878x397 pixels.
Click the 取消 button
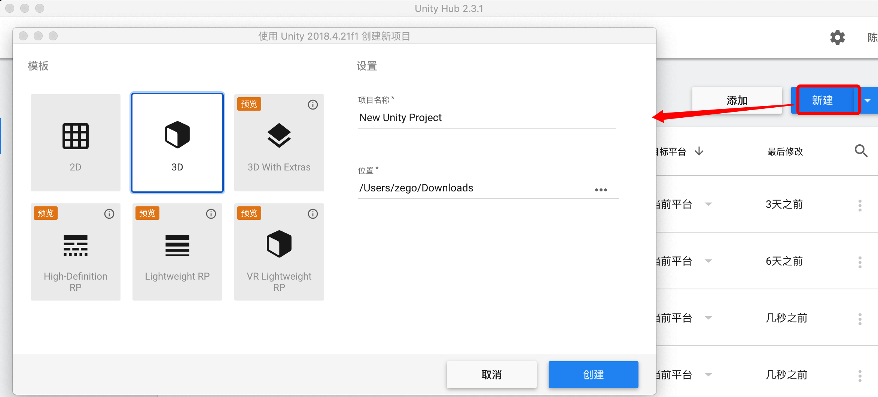coord(491,375)
